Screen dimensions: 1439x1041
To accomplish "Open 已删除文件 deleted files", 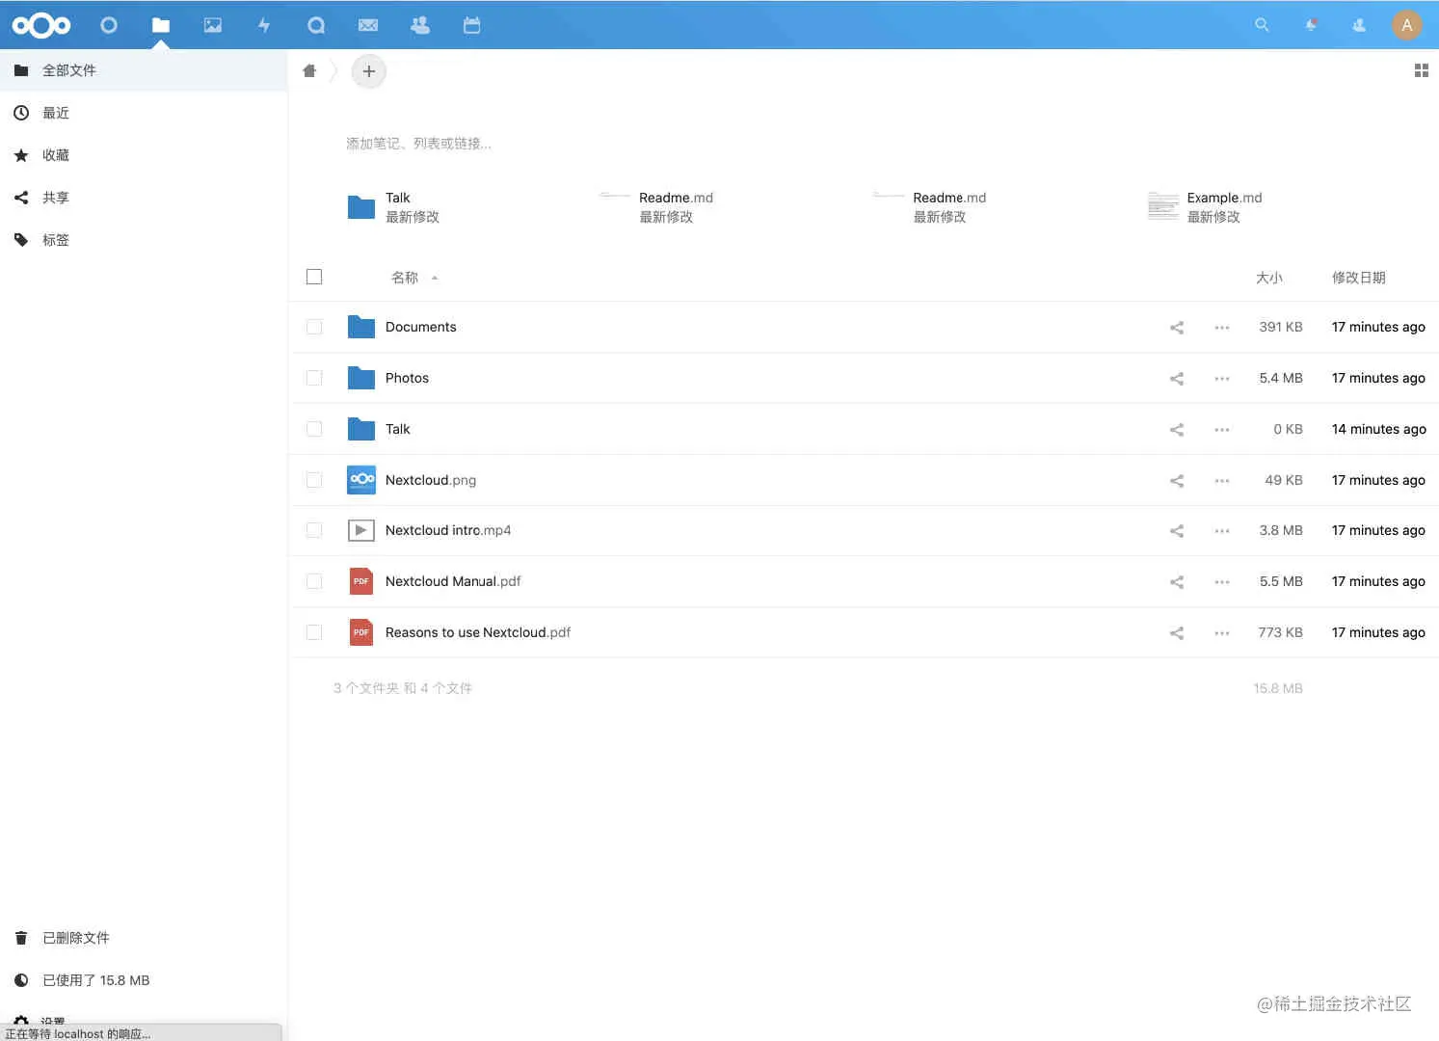I will (x=144, y=938).
